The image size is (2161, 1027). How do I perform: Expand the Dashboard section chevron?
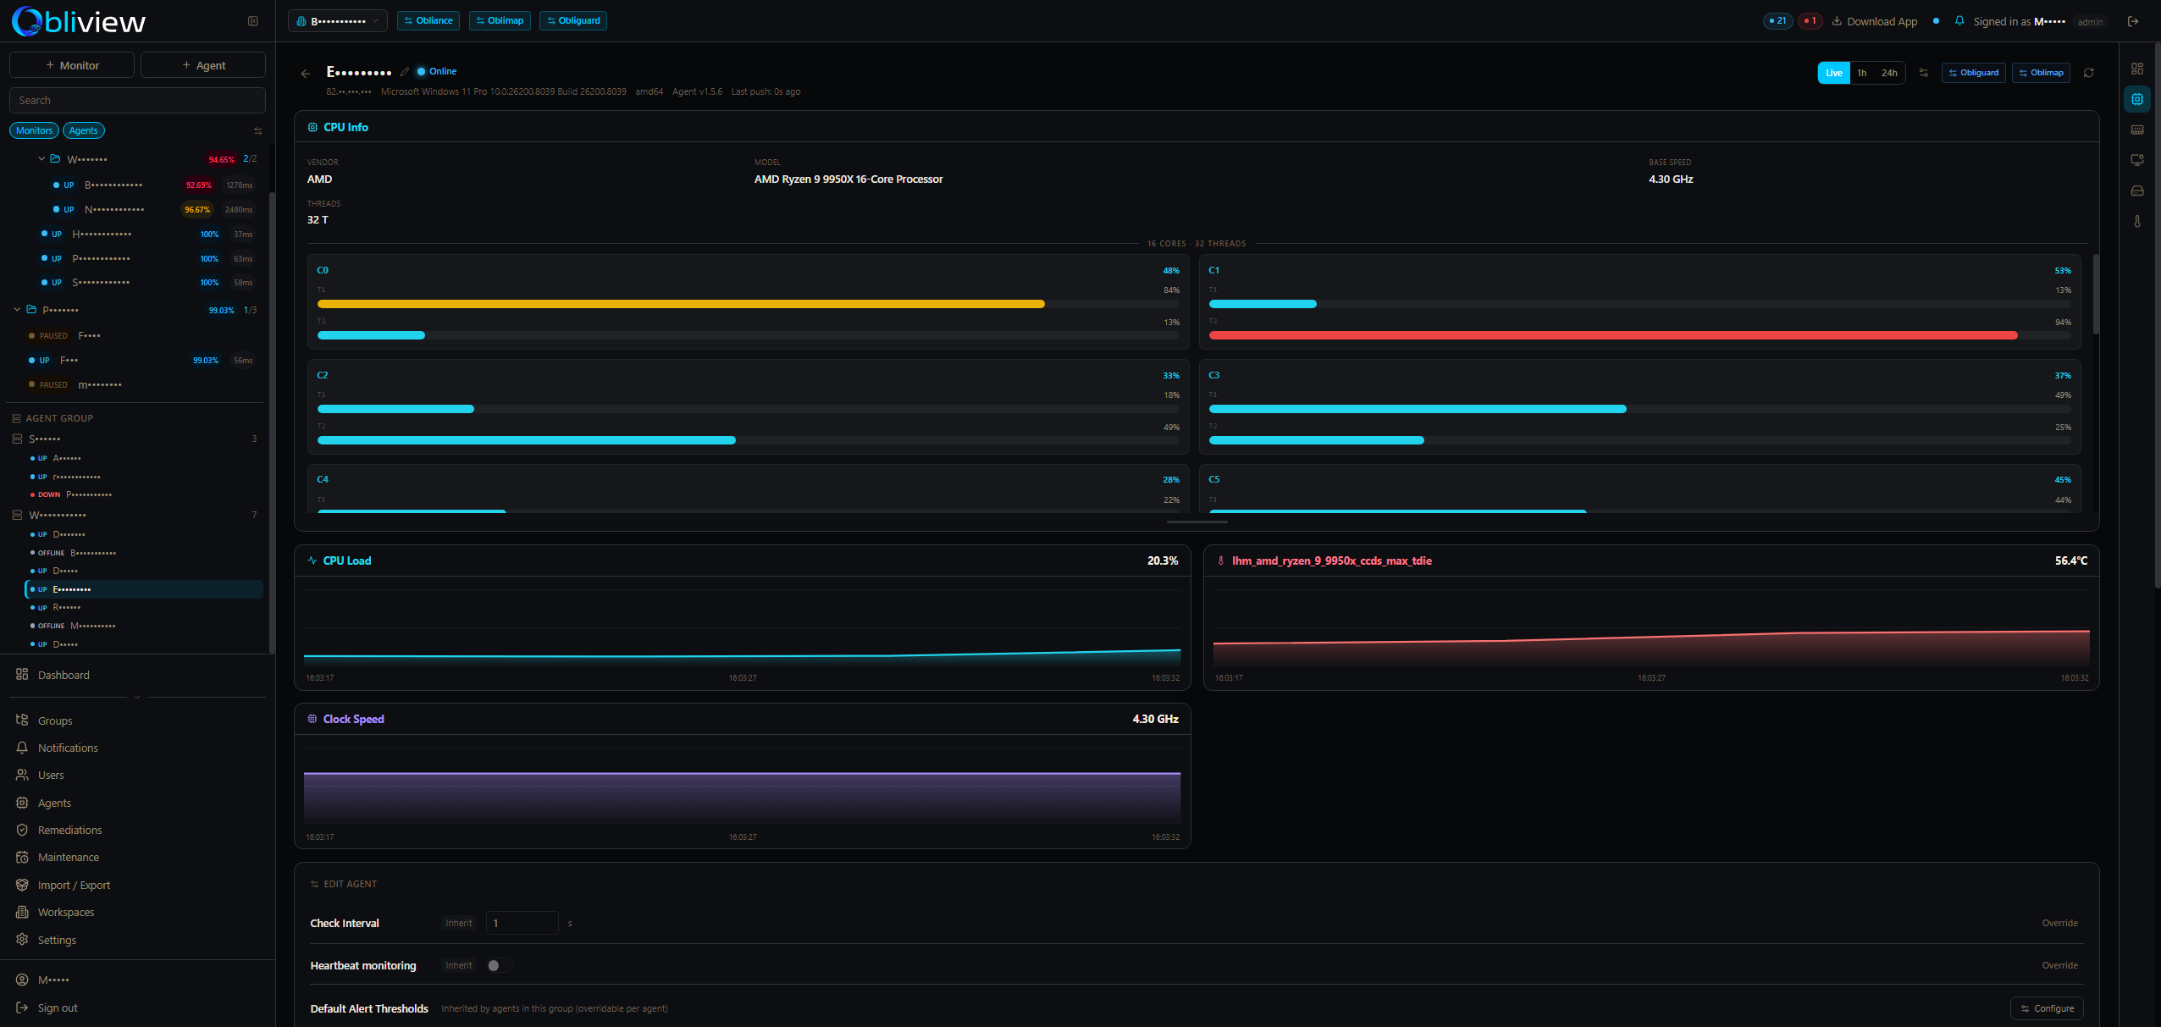(x=137, y=696)
